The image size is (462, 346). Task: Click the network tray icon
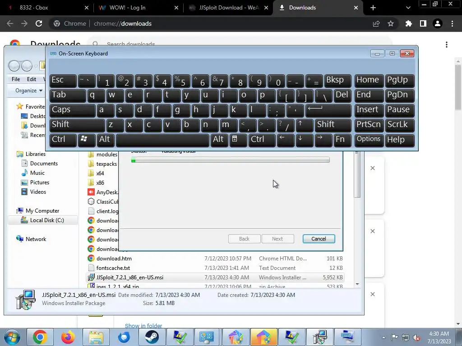406,338
